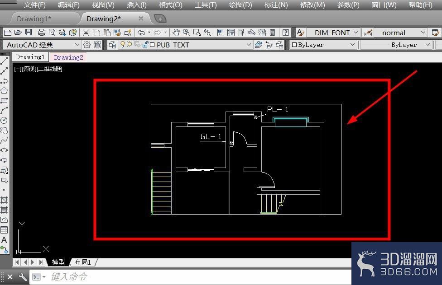This screenshot has width=442, height=285.
Task: Undo the last action arrow
Action: (x=141, y=33)
